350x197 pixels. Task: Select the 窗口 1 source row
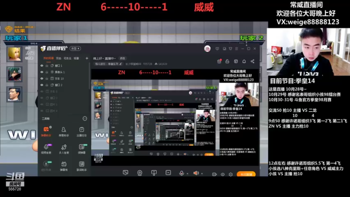tap(64, 66)
